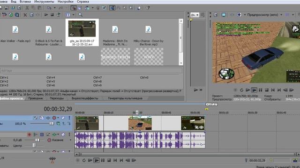Open the Вставка menu
The image size is (300, 168).
coord(25,1)
